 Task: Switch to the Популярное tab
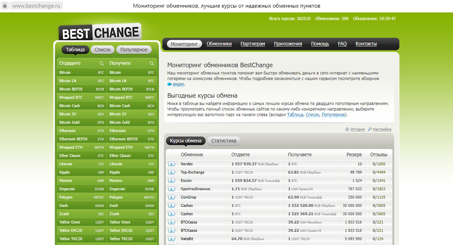click(134, 49)
